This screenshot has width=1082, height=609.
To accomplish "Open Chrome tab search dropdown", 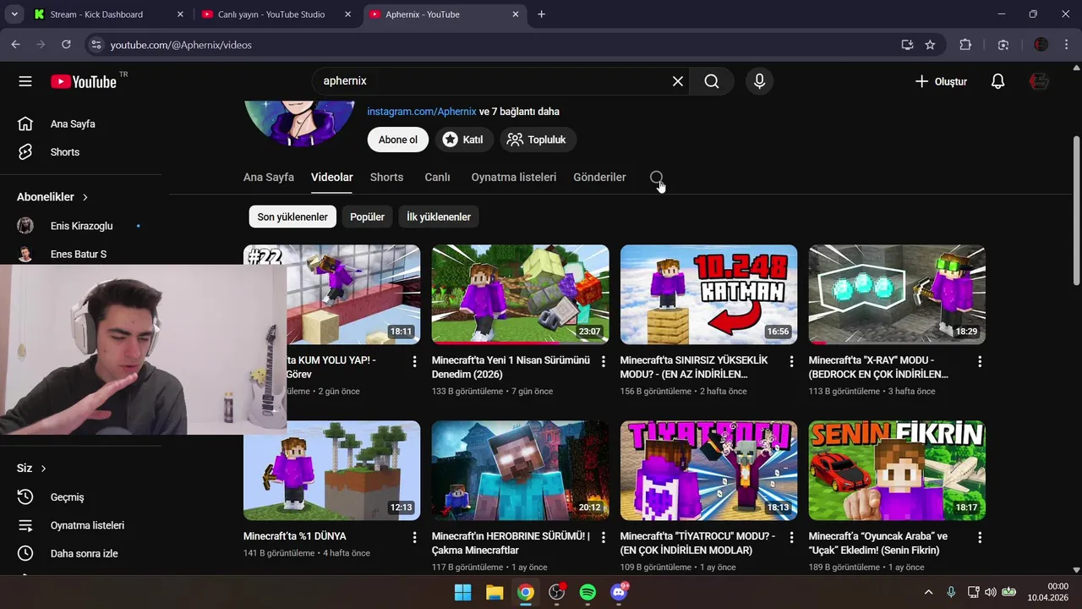I will click(14, 14).
